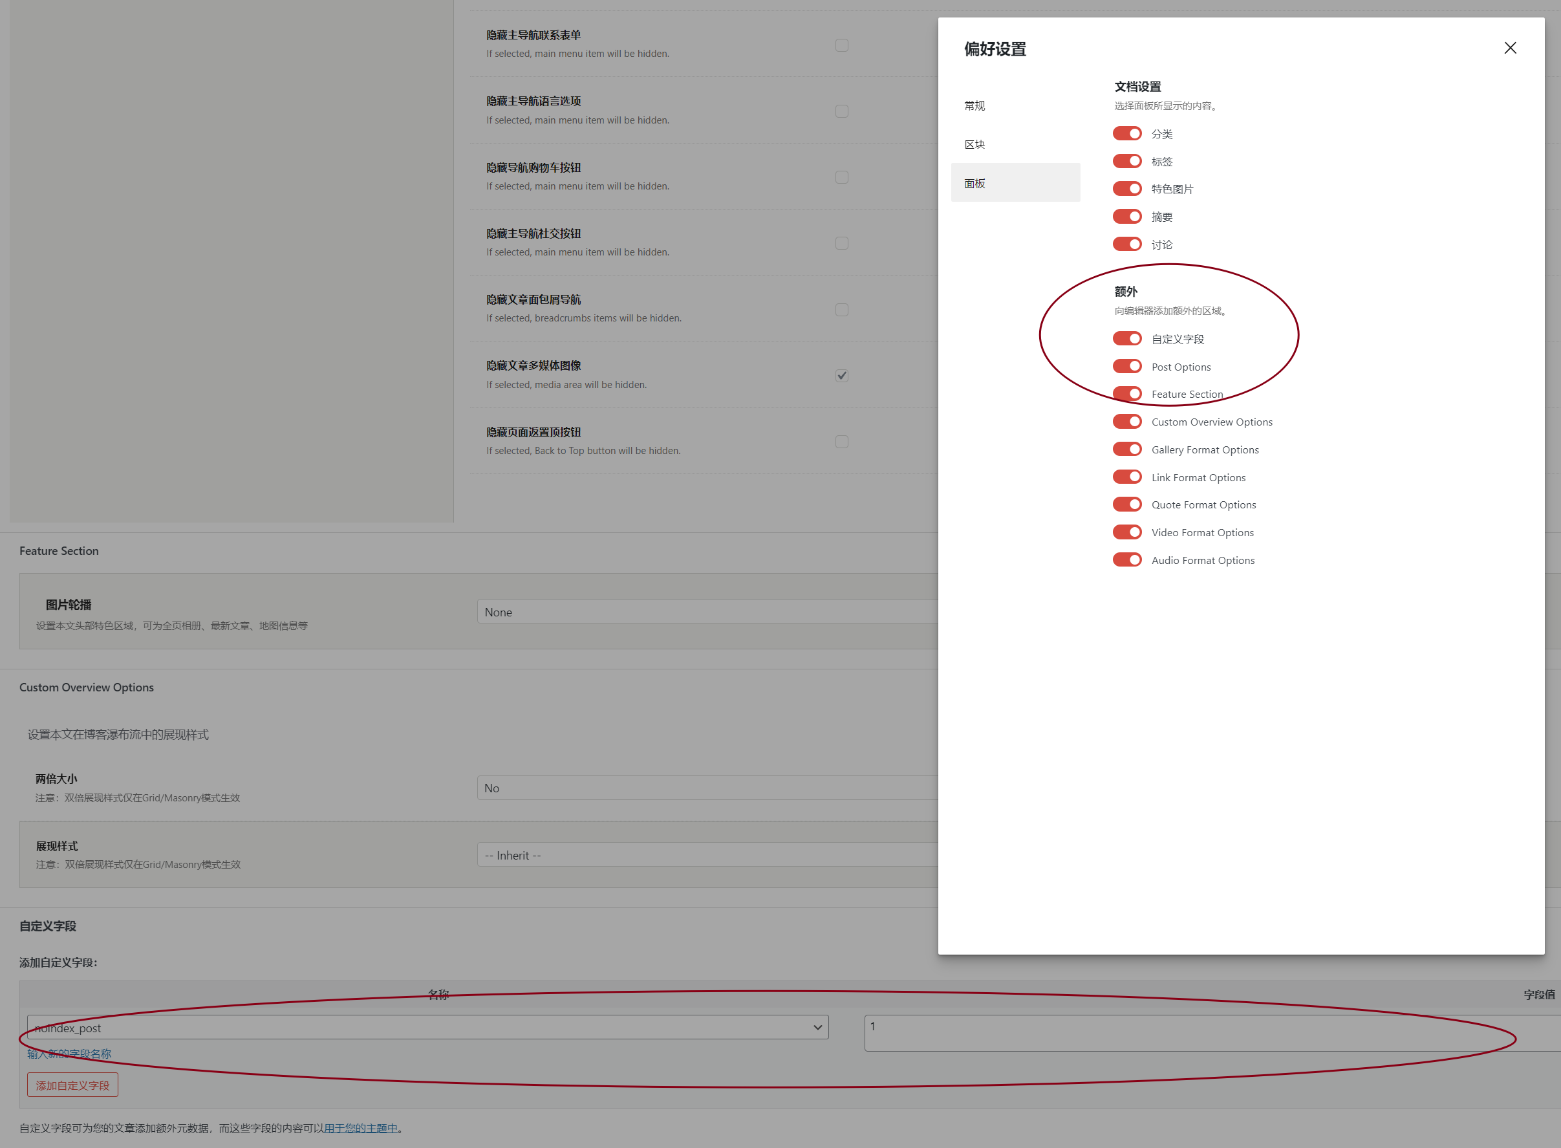
Task: Disable the Audio Format Options toggle
Action: [x=1126, y=560]
